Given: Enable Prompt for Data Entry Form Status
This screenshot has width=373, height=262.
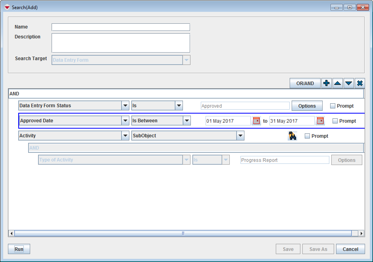Looking at the screenshot, I should click(x=333, y=106).
